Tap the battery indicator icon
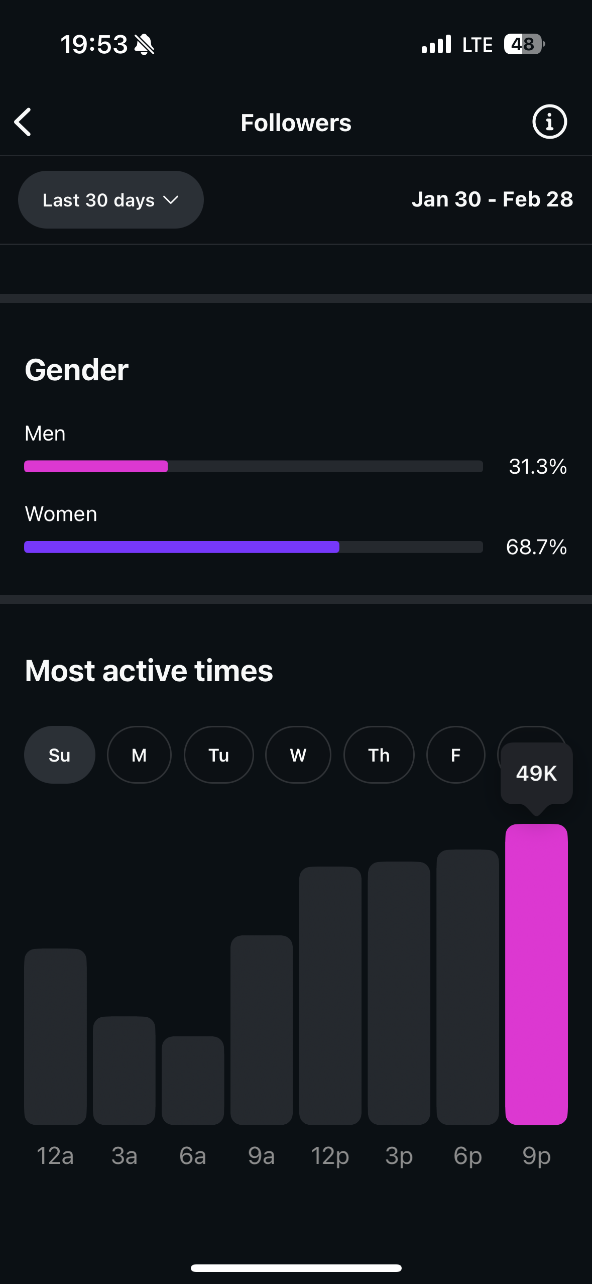592x1284 pixels. point(524,44)
